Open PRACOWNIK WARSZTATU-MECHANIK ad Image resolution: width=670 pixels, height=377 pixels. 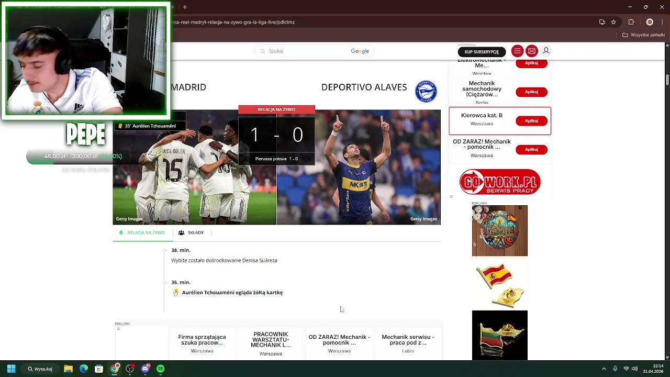pyautogui.click(x=271, y=339)
